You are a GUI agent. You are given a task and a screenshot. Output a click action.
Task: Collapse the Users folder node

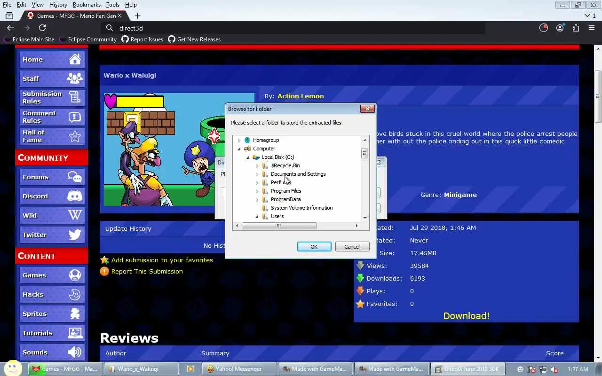(x=257, y=216)
